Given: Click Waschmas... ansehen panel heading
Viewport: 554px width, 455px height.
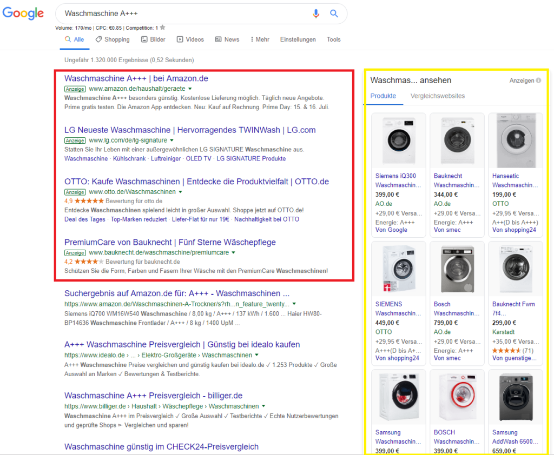Looking at the screenshot, I should click(x=411, y=81).
